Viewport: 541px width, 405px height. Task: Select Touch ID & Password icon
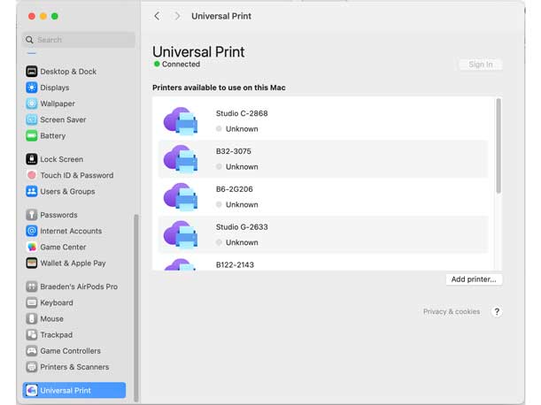tap(32, 176)
